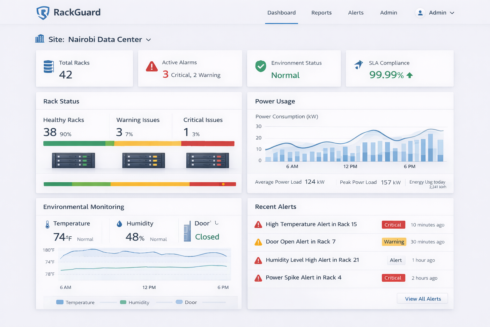
Task: Click the Critical Issues 1 count
Action: click(186, 132)
